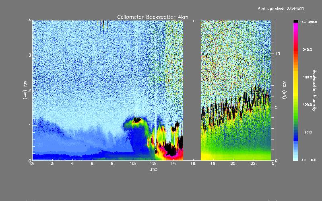Viewport: 322px width, 201px height.
Task: Click the black cloud blob near 10 UTC
Action: pyautogui.click(x=137, y=120)
